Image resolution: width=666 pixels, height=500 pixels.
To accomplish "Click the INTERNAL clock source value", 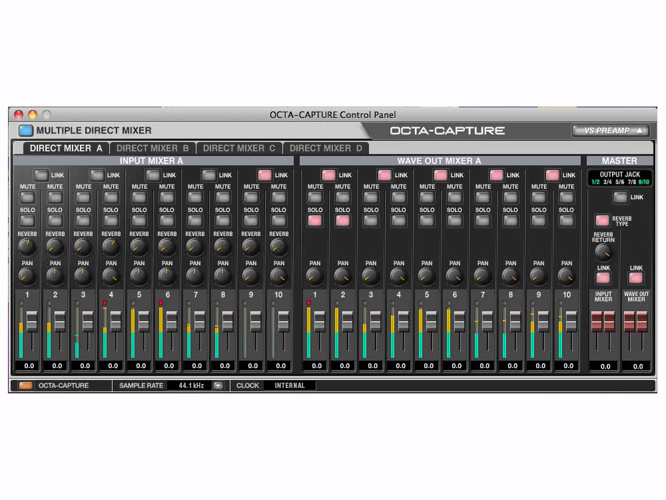I will pyautogui.click(x=290, y=385).
